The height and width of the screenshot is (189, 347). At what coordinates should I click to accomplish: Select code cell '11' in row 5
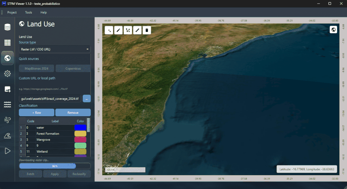click(x=31, y=152)
